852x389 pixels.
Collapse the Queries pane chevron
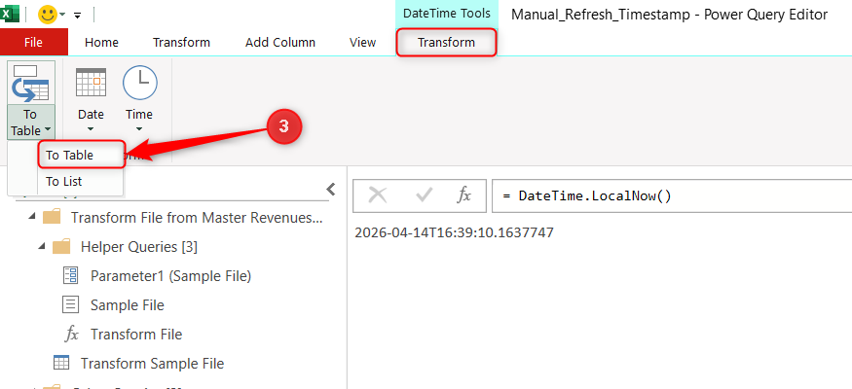pos(330,189)
